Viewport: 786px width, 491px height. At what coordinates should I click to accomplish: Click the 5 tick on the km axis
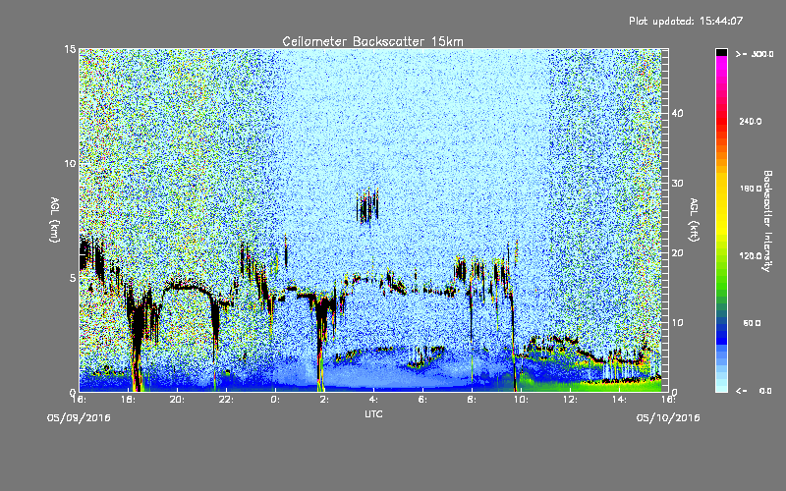pos(73,278)
